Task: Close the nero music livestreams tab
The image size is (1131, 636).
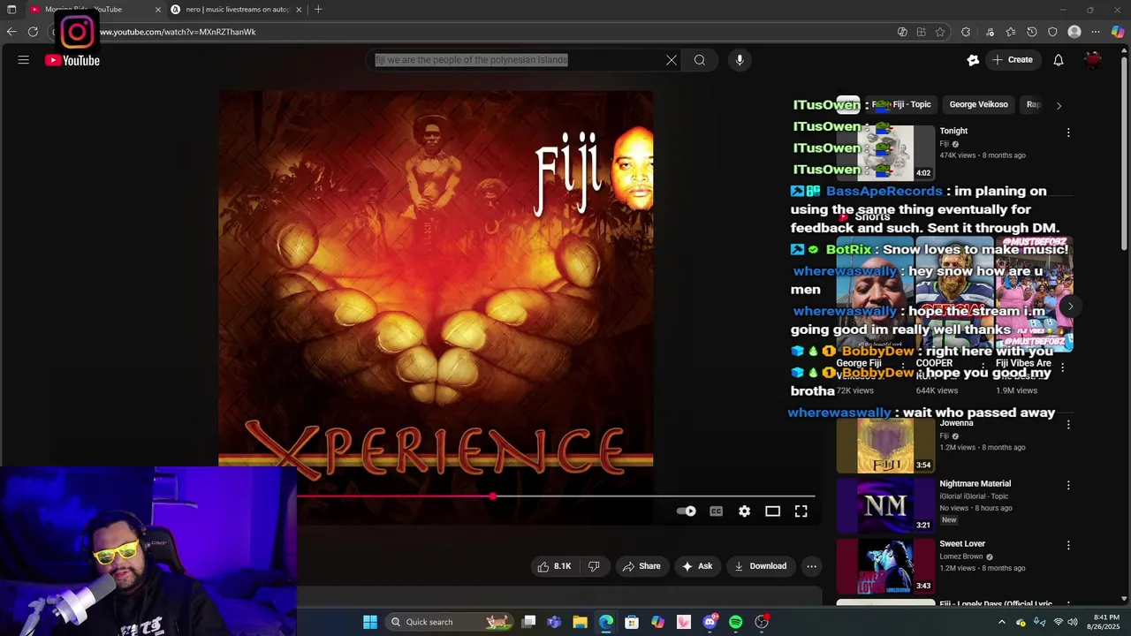Action: (299, 10)
